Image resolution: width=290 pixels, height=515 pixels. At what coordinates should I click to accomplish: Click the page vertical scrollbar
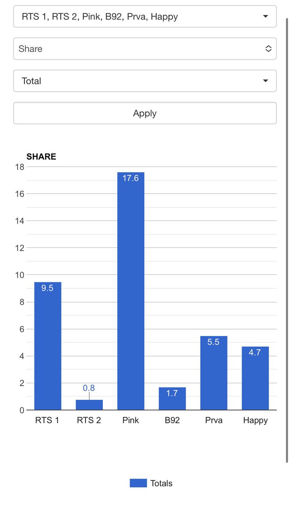[x=287, y=240]
